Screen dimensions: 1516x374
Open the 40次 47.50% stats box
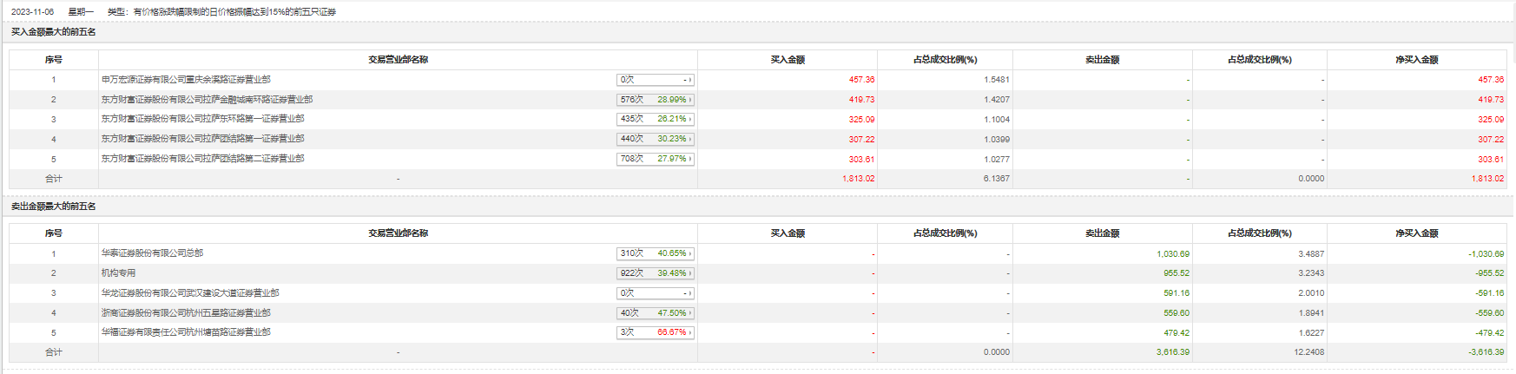[656, 313]
